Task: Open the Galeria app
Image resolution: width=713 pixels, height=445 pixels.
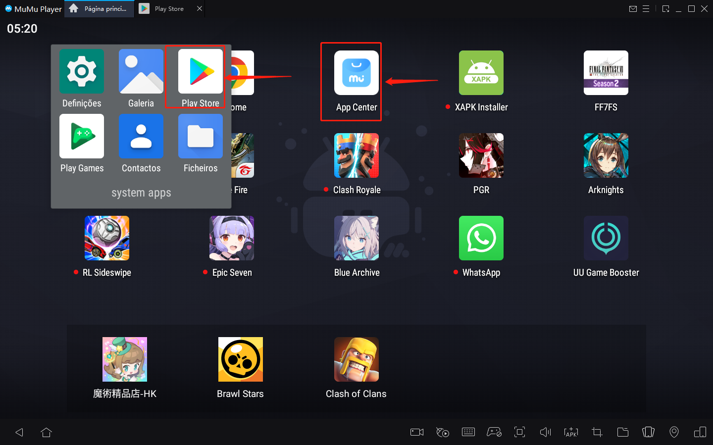Action: click(141, 71)
